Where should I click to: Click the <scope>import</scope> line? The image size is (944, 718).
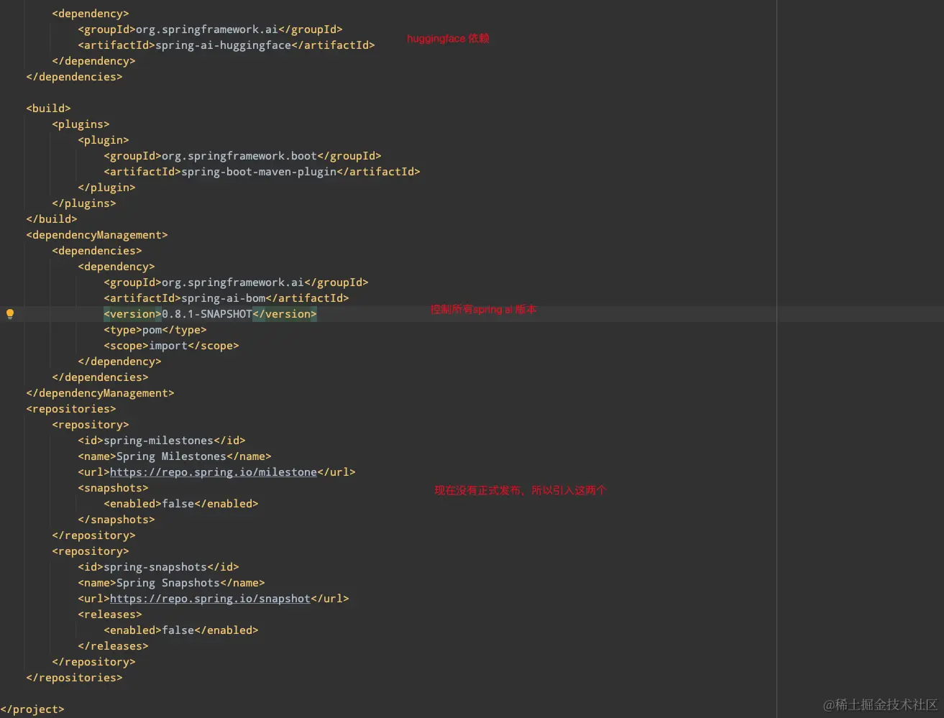pos(171,346)
